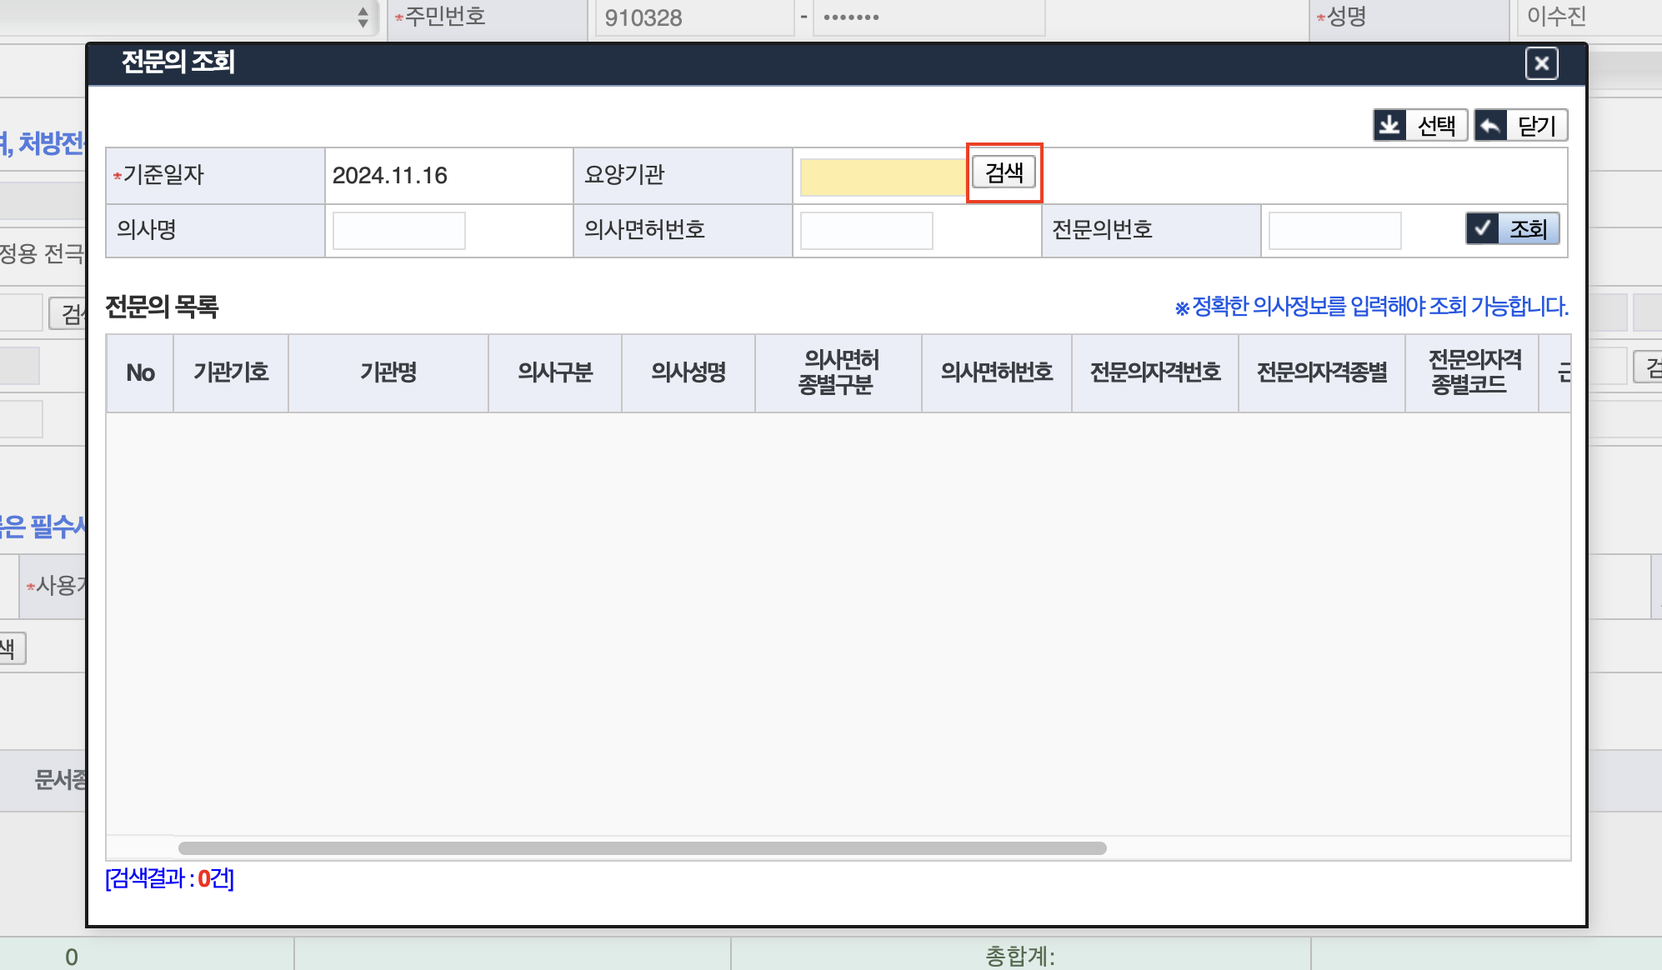Click the 전문의번호 text field
The image size is (1662, 970).
click(1334, 231)
